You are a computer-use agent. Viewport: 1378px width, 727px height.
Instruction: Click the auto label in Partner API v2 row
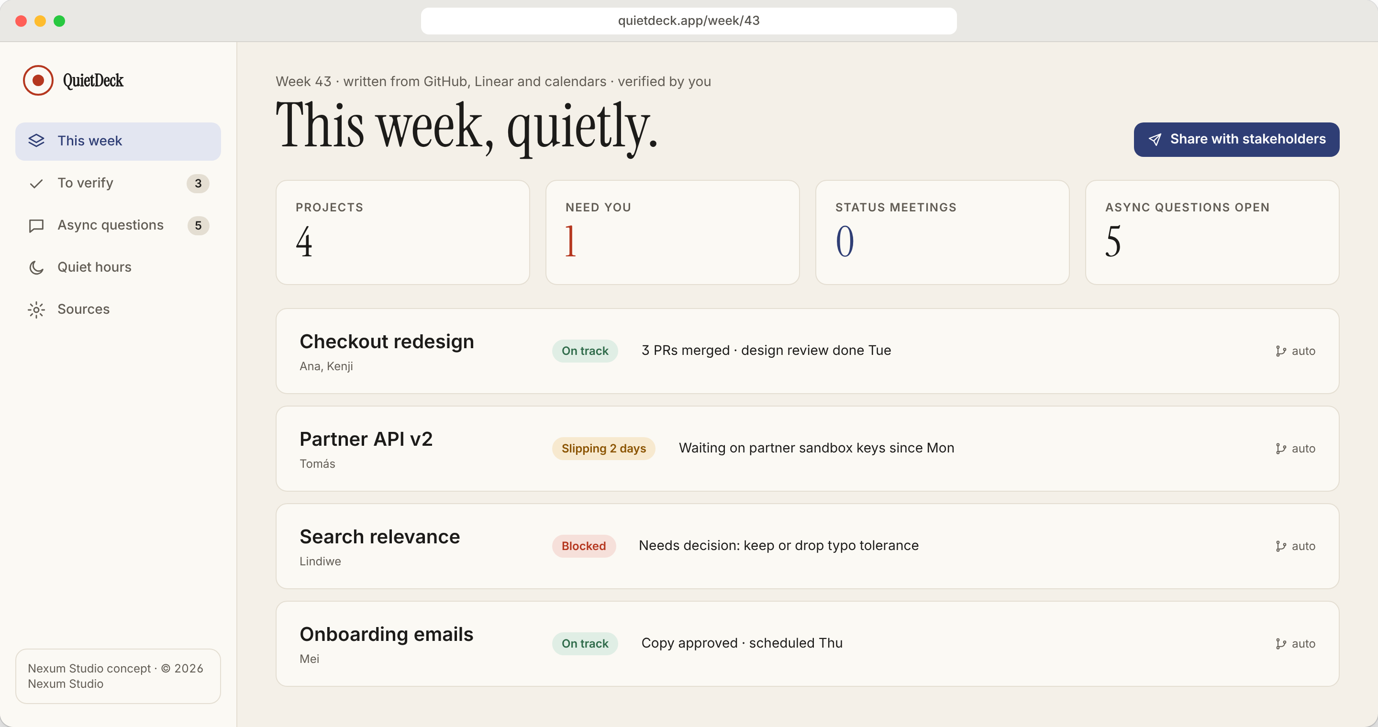tap(1303, 449)
